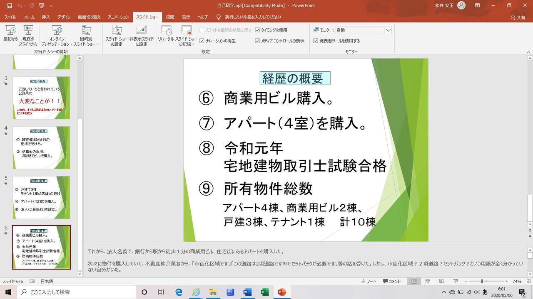The width and height of the screenshot is (533, 299).
Task: Customize quick access toolbar dropdown
Action: [x=51, y=6]
